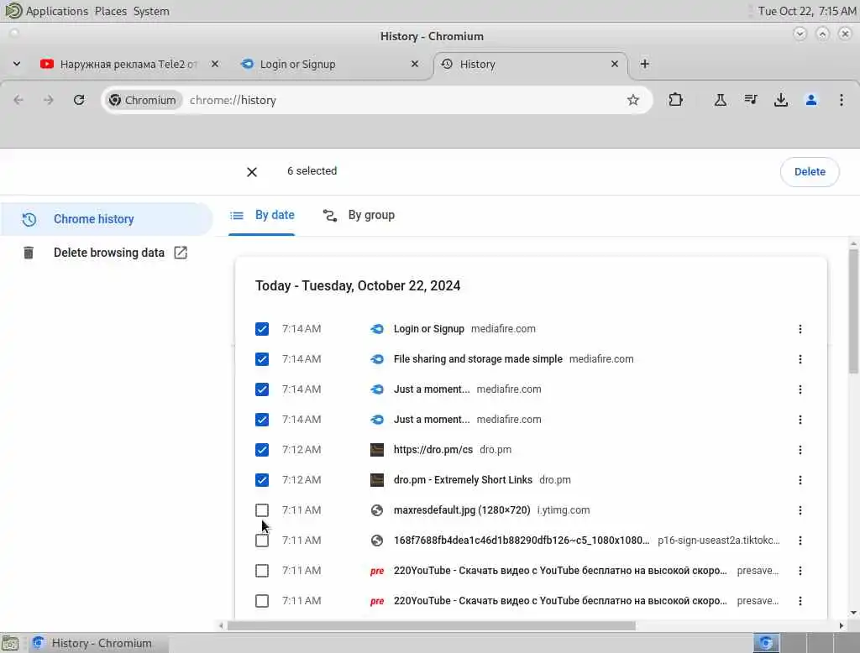
Task: Open actions menu for https://dro.pm/cs entry
Action: 800,450
